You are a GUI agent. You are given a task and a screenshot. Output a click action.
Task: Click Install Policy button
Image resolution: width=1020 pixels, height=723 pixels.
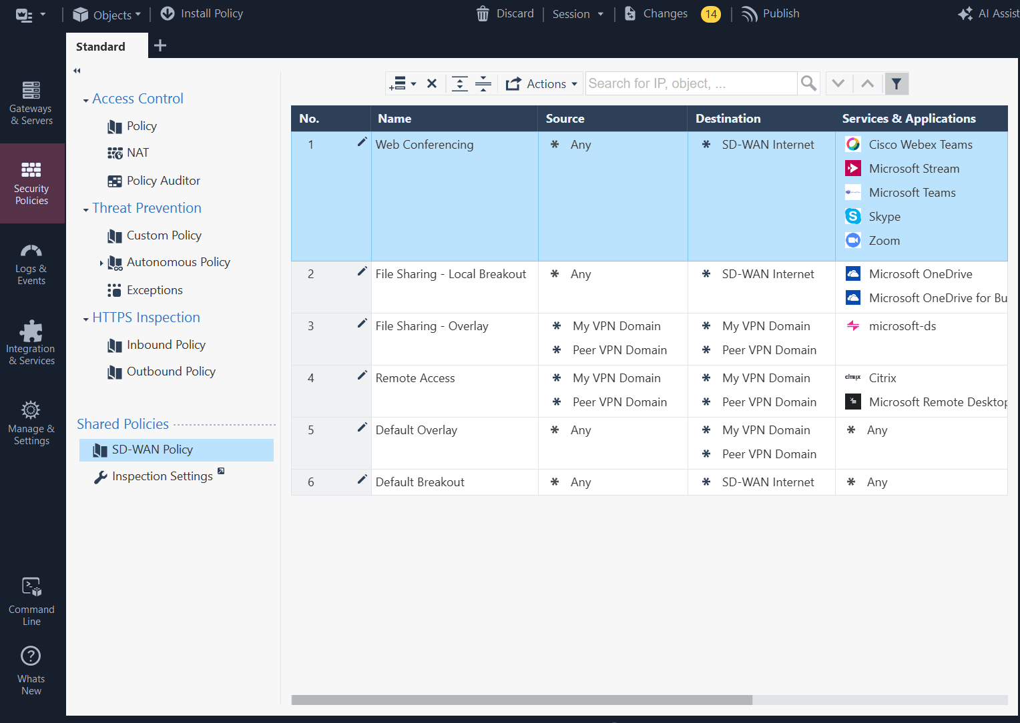click(202, 13)
